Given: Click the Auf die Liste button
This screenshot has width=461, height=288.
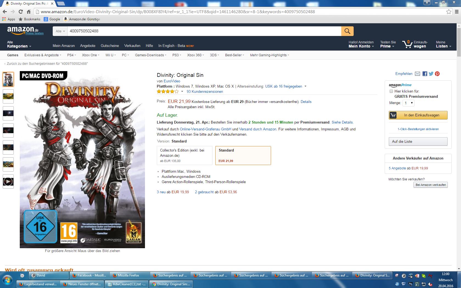Looking at the screenshot, I should coord(418,141).
